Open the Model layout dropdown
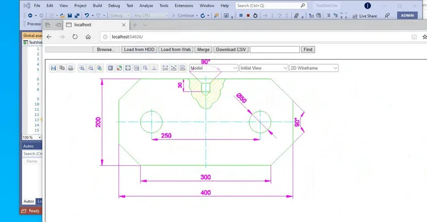 click(x=213, y=68)
